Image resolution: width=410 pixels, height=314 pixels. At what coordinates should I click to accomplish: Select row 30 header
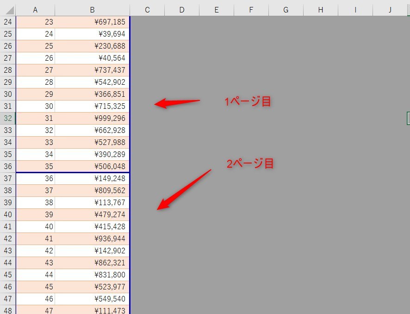tap(8, 94)
